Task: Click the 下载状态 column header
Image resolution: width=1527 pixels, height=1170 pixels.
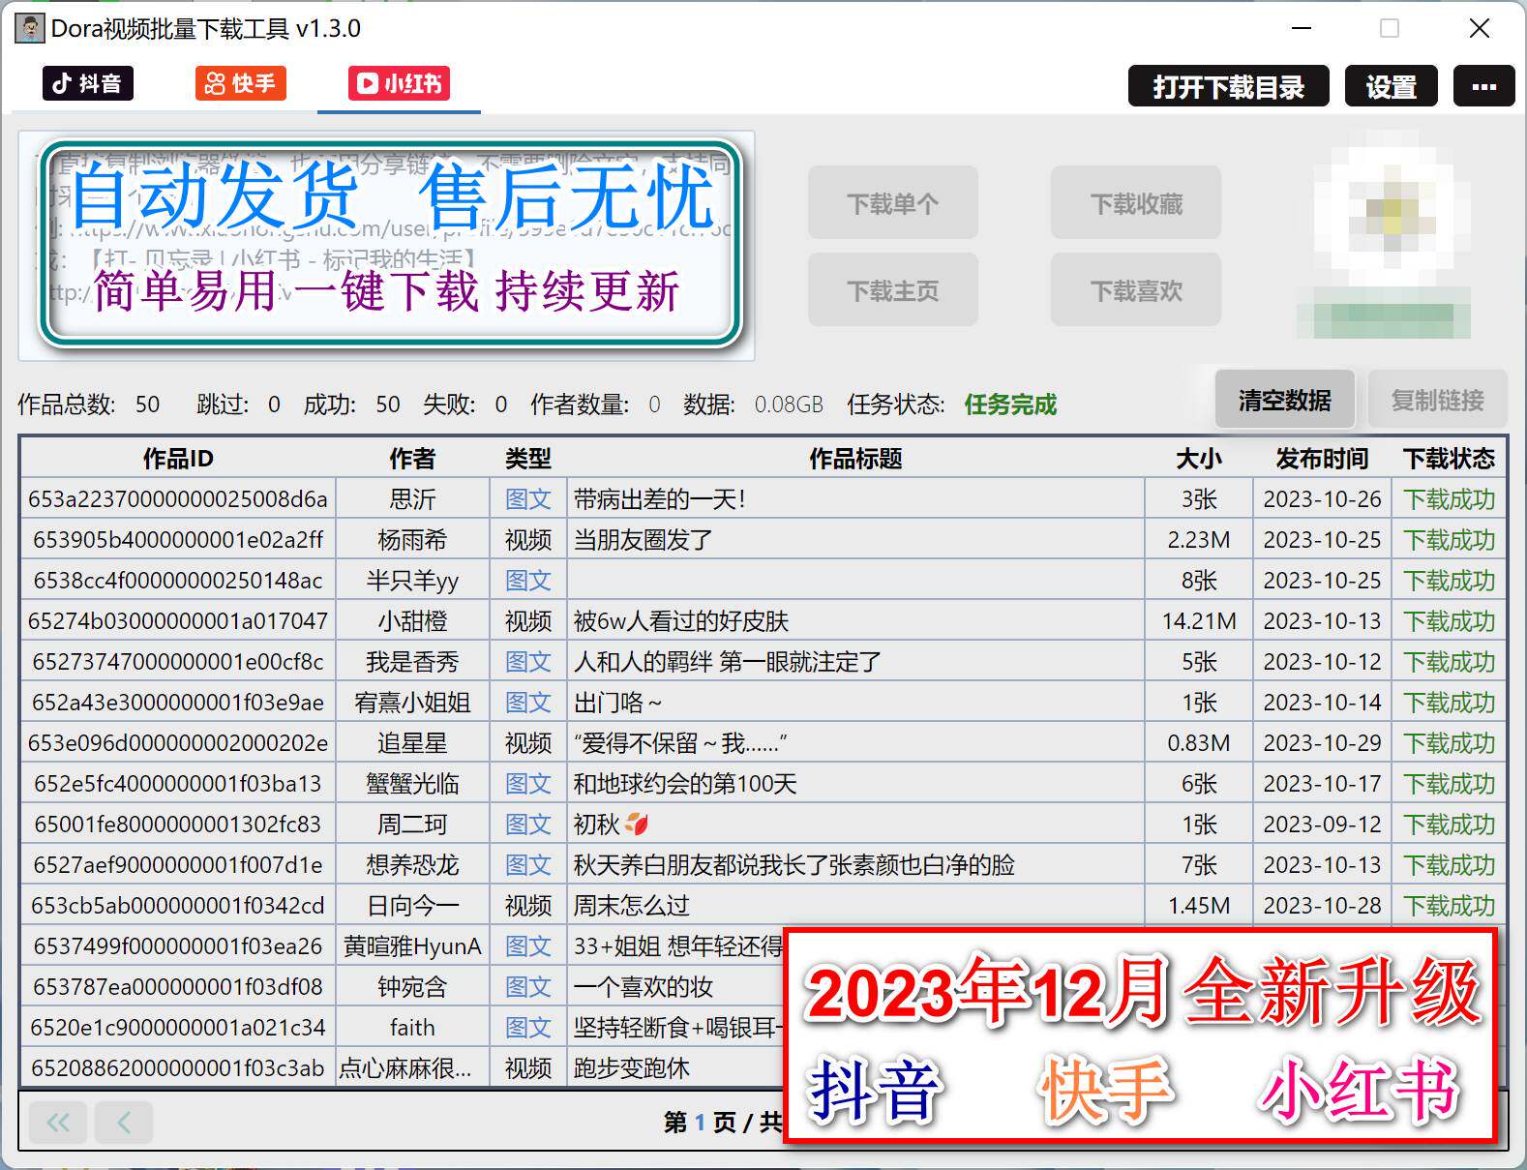Action: [x=1449, y=459]
